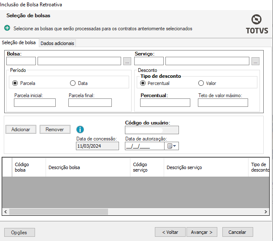Switch to the Seleção de bolsa tab

click(x=19, y=43)
